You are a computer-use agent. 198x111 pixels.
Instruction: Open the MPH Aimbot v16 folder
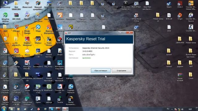coord(27,77)
